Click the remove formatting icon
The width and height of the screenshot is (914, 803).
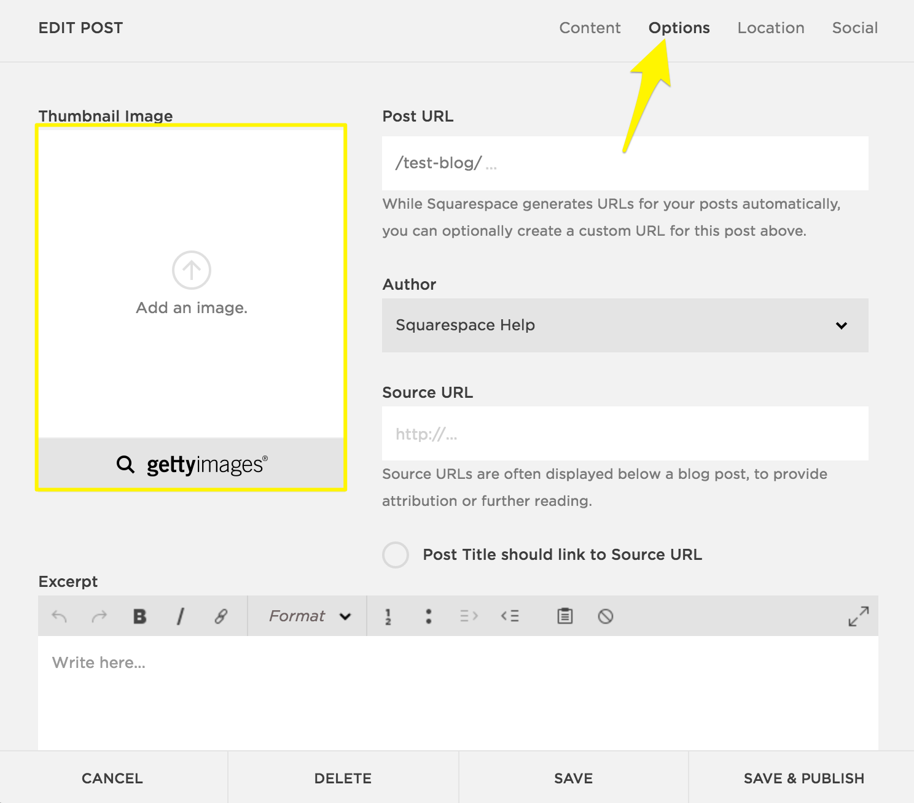tap(606, 616)
